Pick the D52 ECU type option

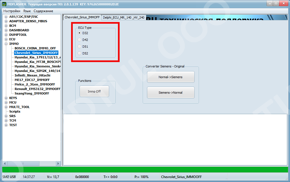(x=80, y=53)
